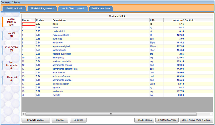Select the Voci - Elenco prezzi tab
Image resolution: width=215 pixels, height=125 pixels.
[x=73, y=8]
